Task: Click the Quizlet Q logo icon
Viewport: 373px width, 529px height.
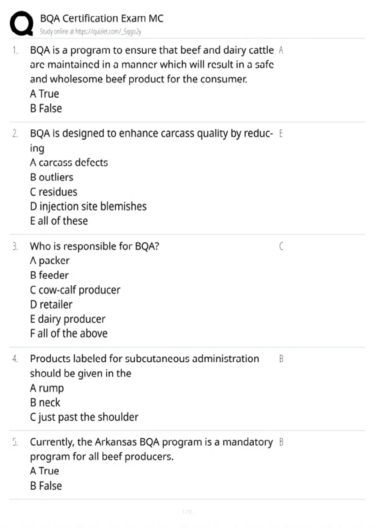Action: (x=21, y=23)
